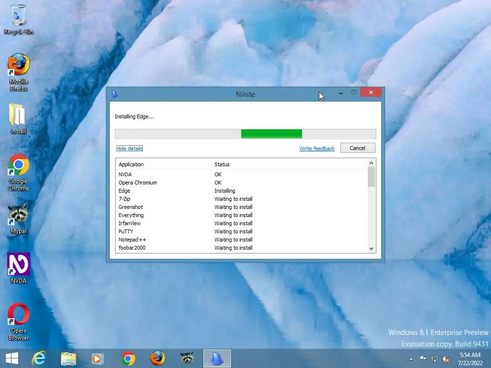Launch Mypal from the taskbar

click(187, 357)
